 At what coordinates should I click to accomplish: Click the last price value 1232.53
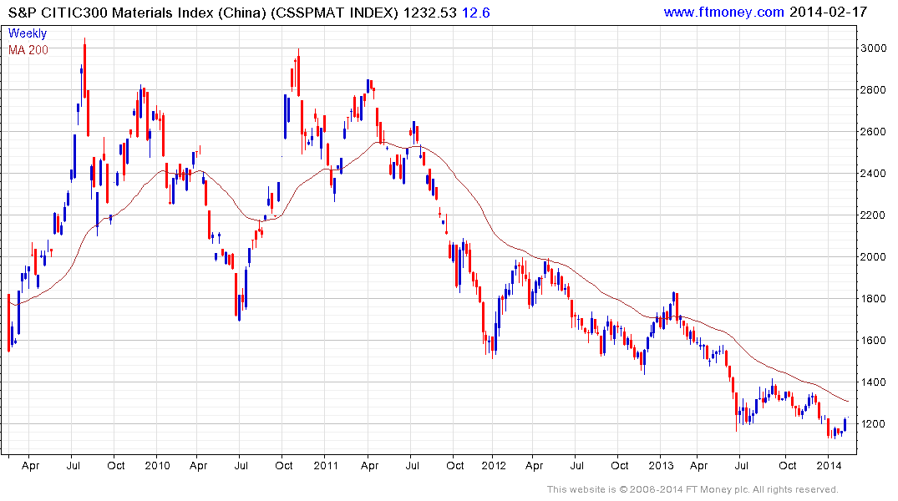tap(429, 13)
